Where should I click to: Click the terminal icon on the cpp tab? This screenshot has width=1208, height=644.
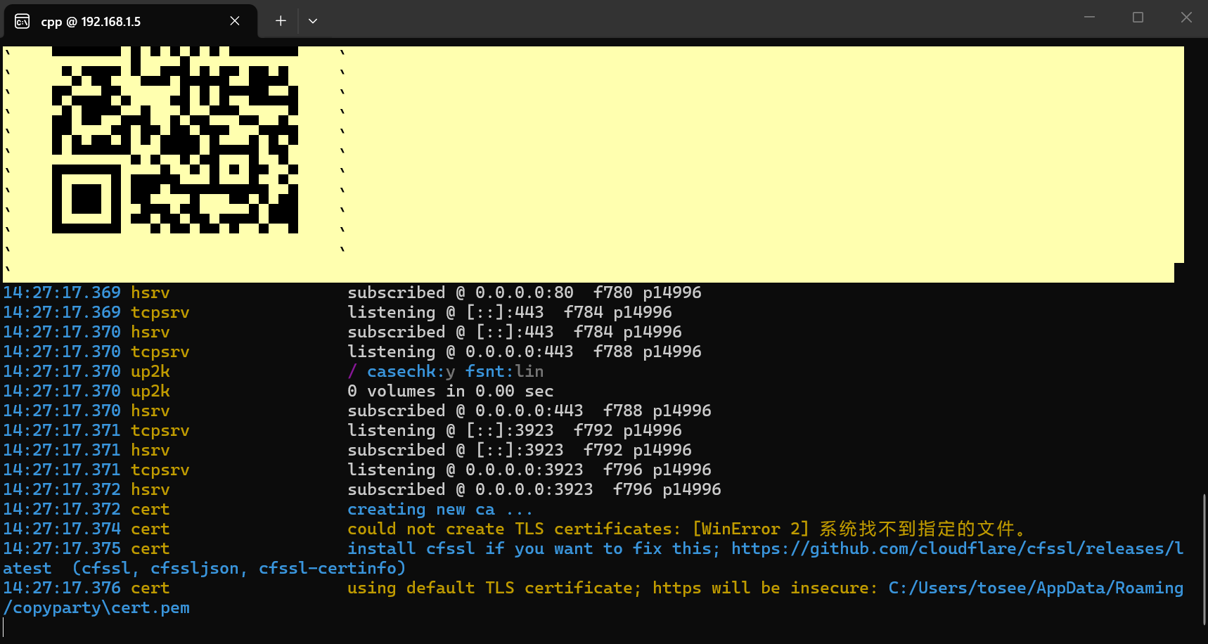21,21
